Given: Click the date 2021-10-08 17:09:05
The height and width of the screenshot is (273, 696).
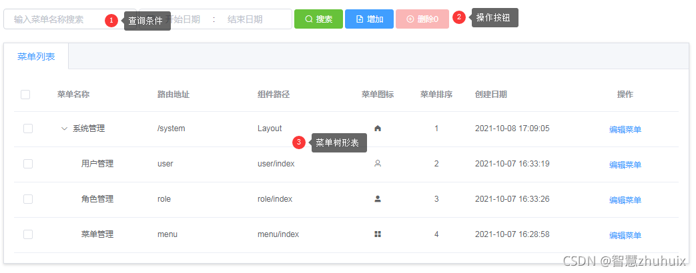Looking at the screenshot, I should coord(512,129).
